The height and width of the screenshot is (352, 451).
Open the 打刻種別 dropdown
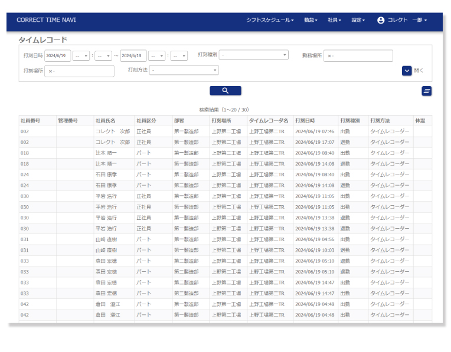coord(254,55)
